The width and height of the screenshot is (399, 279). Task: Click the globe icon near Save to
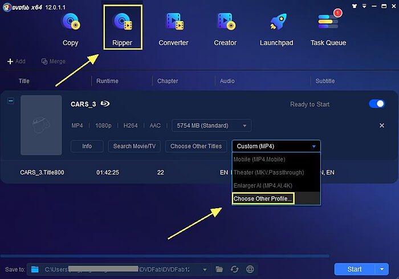point(250,269)
